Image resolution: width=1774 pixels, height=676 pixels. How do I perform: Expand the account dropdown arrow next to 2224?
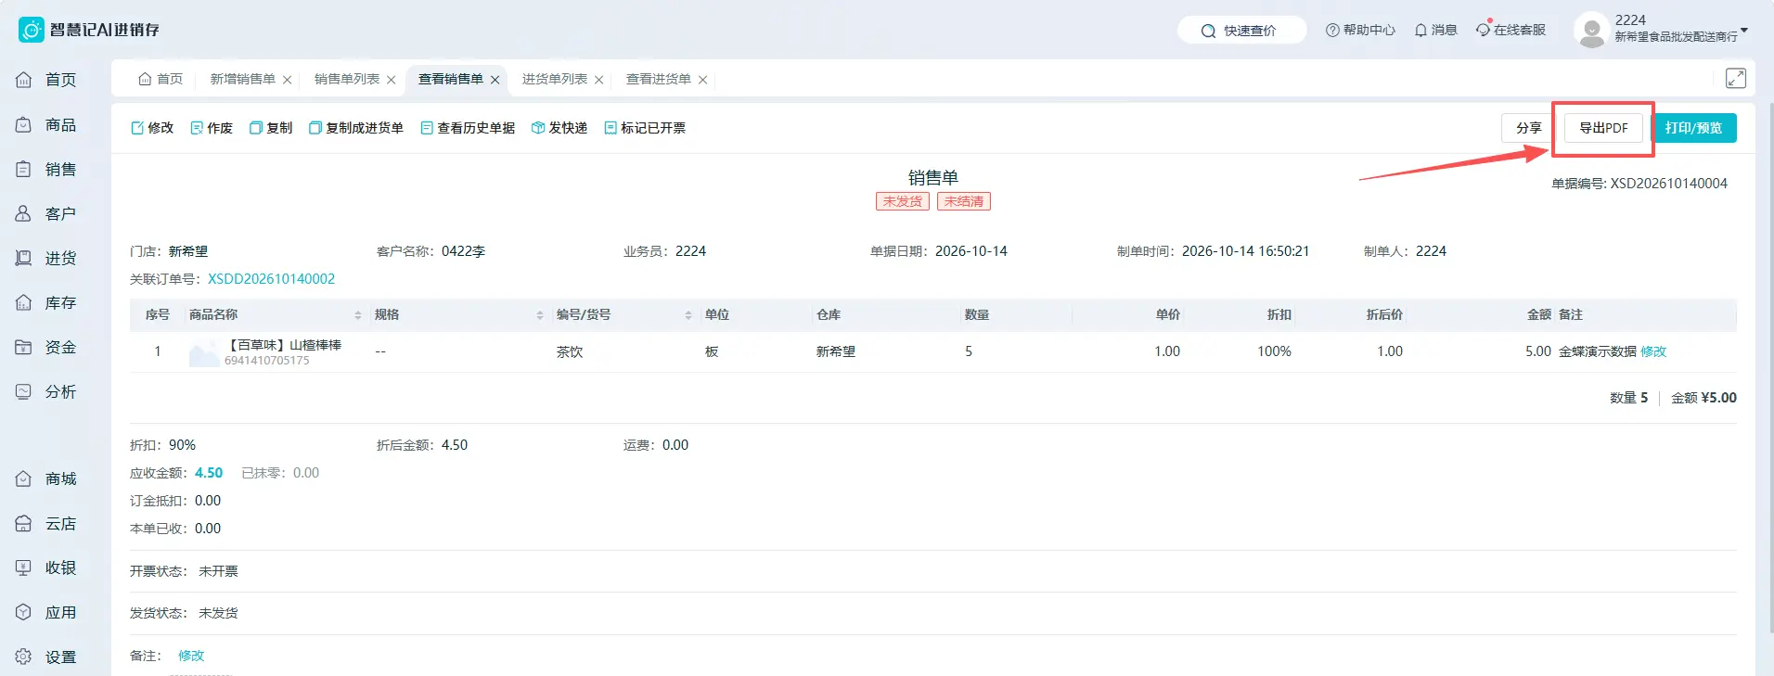1744,31
